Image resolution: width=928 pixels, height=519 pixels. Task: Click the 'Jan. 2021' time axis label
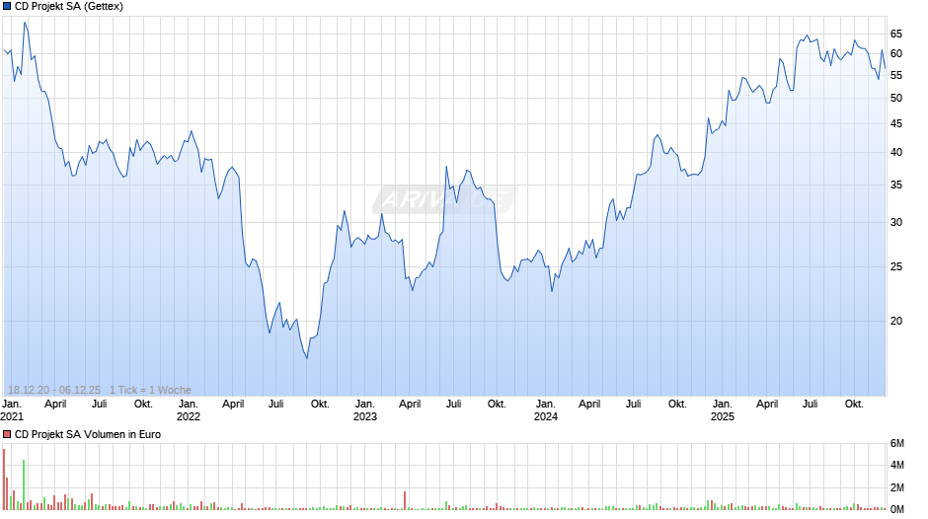point(12,410)
